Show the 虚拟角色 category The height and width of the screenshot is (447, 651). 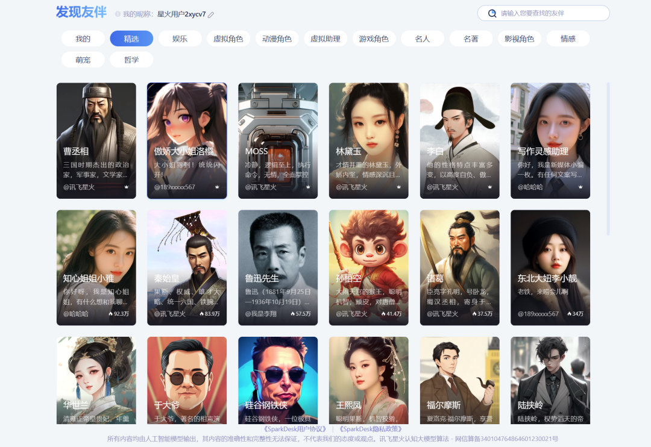(228, 39)
